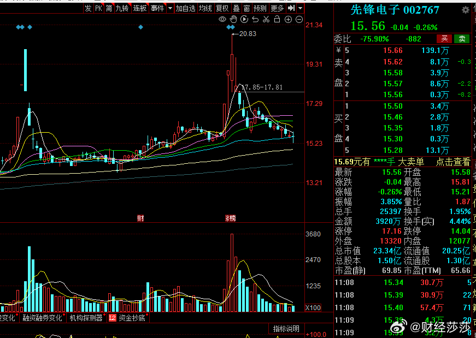Open settings gear next to stock name
This screenshot has width=476, height=338.
pos(465,10)
